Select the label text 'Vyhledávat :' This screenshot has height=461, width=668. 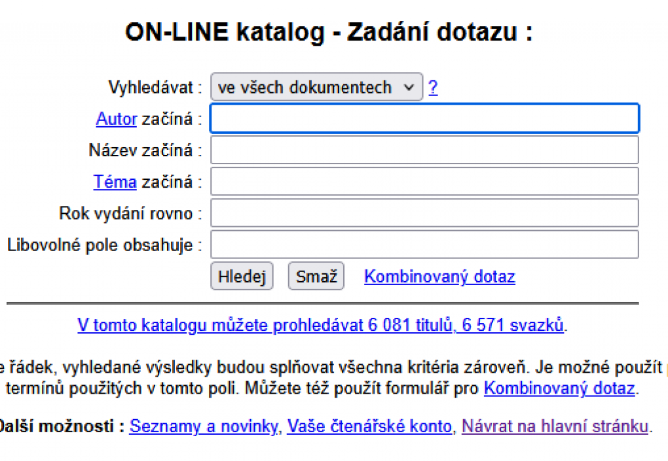click(155, 87)
